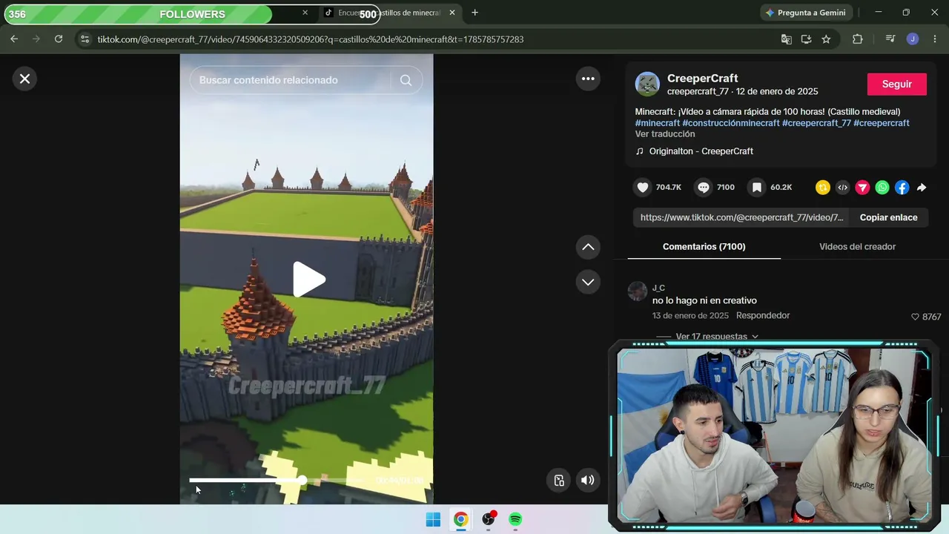Viewport: 949px width, 534px height.
Task: Open J_C's commenter avatar
Action: click(x=638, y=291)
